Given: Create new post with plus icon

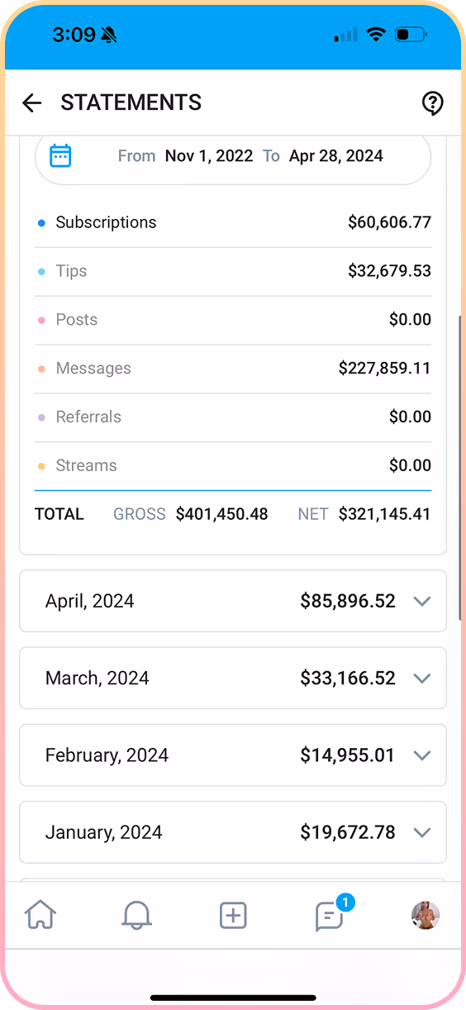Looking at the screenshot, I should coord(233,915).
